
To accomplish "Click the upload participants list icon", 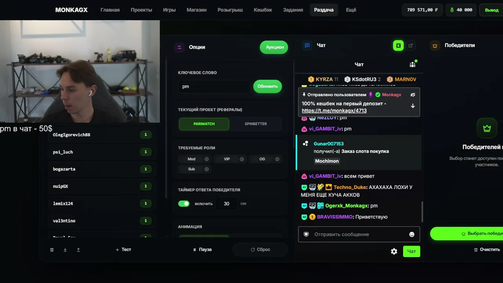I will click(x=78, y=250).
